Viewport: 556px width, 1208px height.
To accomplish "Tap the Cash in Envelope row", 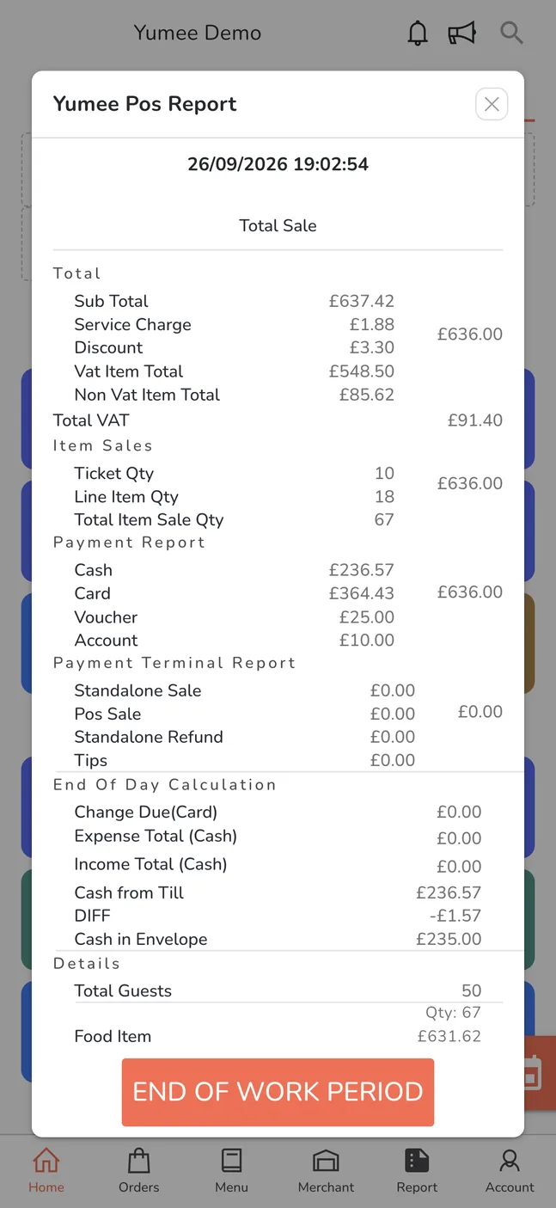I will pyautogui.click(x=278, y=939).
